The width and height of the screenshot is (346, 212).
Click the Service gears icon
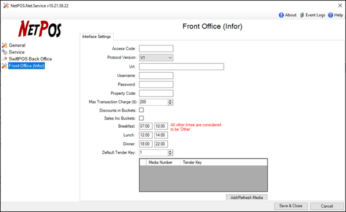(5, 52)
